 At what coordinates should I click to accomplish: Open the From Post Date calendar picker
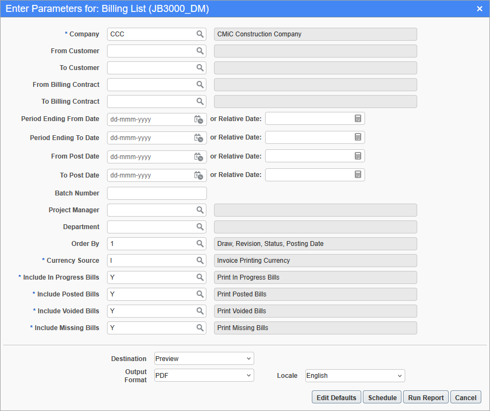pyautogui.click(x=199, y=156)
